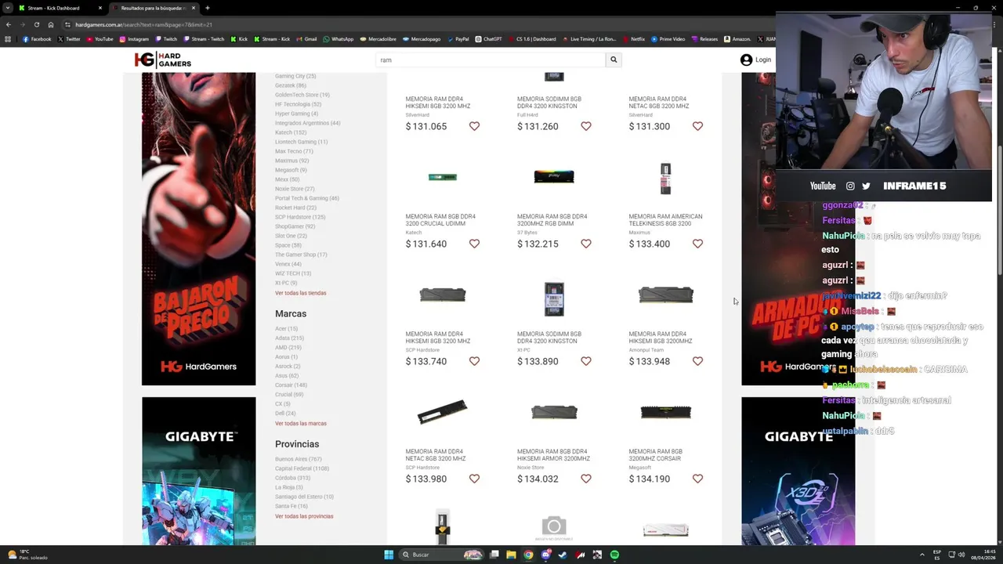The width and height of the screenshot is (1003, 564).
Task: Heart the $133.740 Hiksemi RAM
Action: 474,361
